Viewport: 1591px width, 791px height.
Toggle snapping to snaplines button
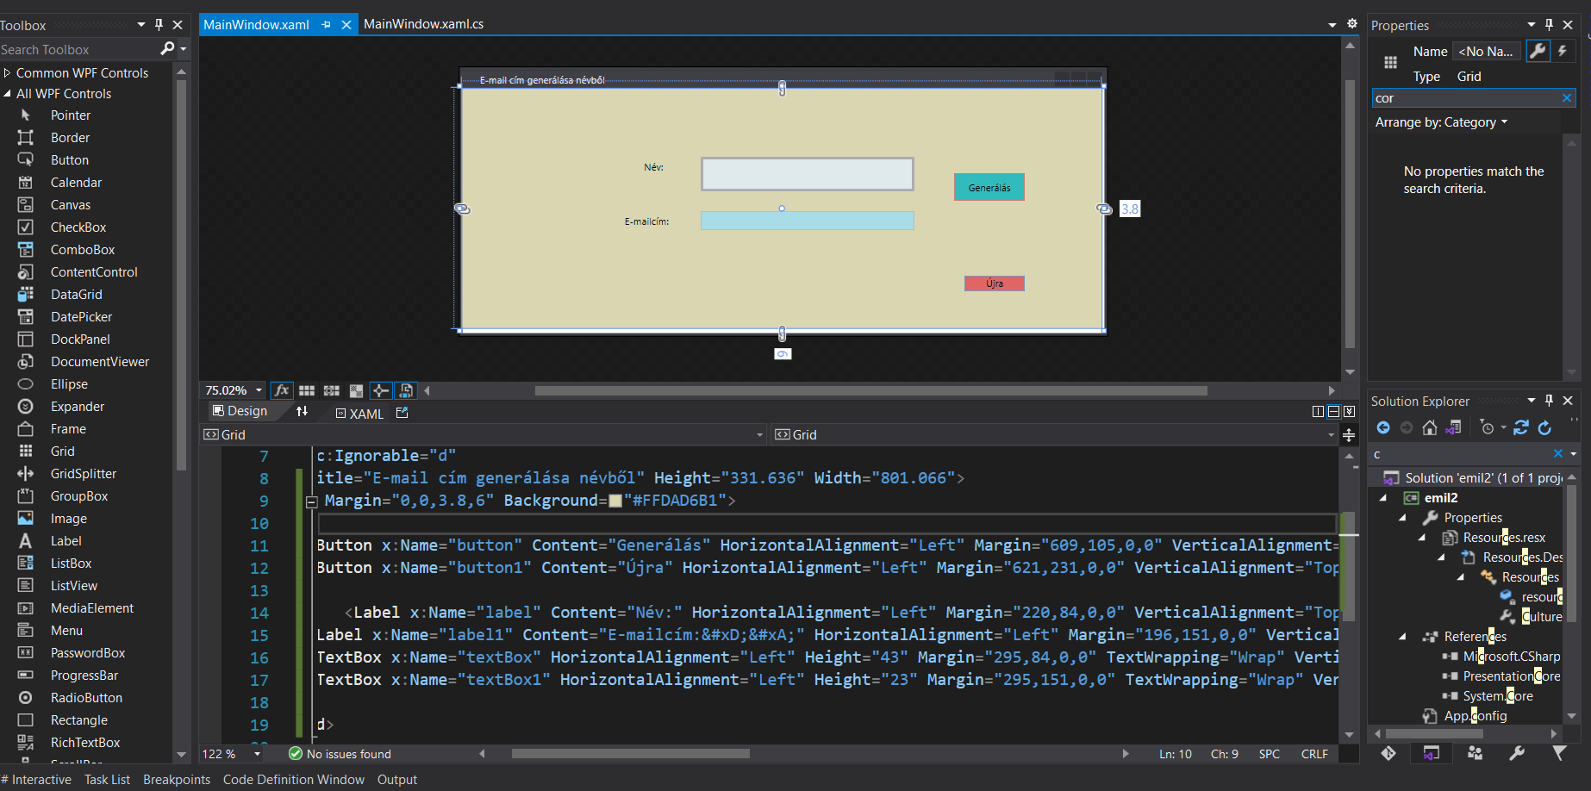pos(380,390)
